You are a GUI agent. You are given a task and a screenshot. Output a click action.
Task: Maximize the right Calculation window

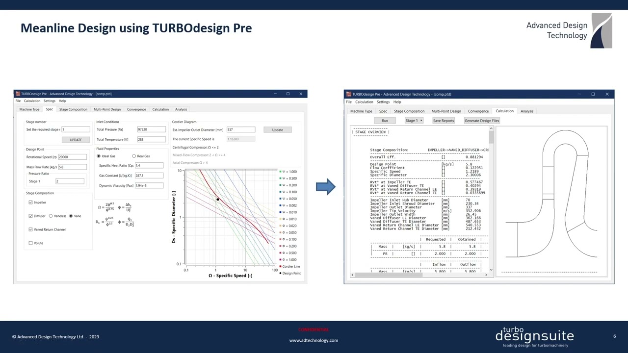click(593, 94)
